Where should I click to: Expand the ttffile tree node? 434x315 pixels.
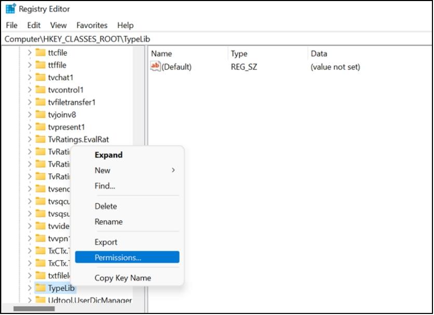pos(30,65)
